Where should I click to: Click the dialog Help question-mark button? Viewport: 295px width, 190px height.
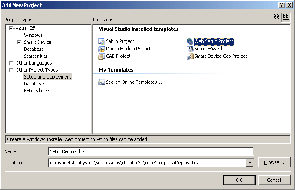pos(281,4)
